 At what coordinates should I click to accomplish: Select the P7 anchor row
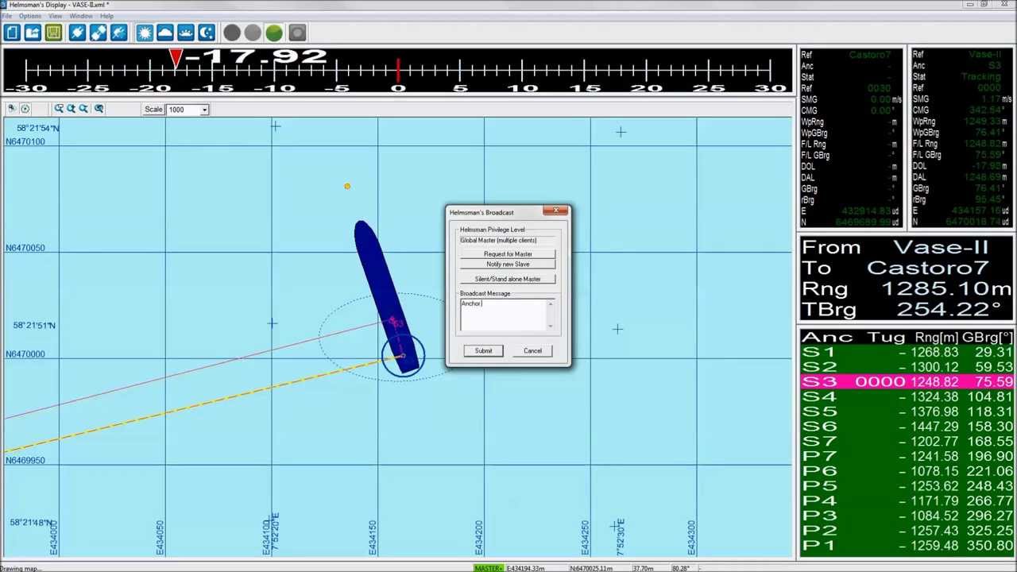[x=907, y=456]
